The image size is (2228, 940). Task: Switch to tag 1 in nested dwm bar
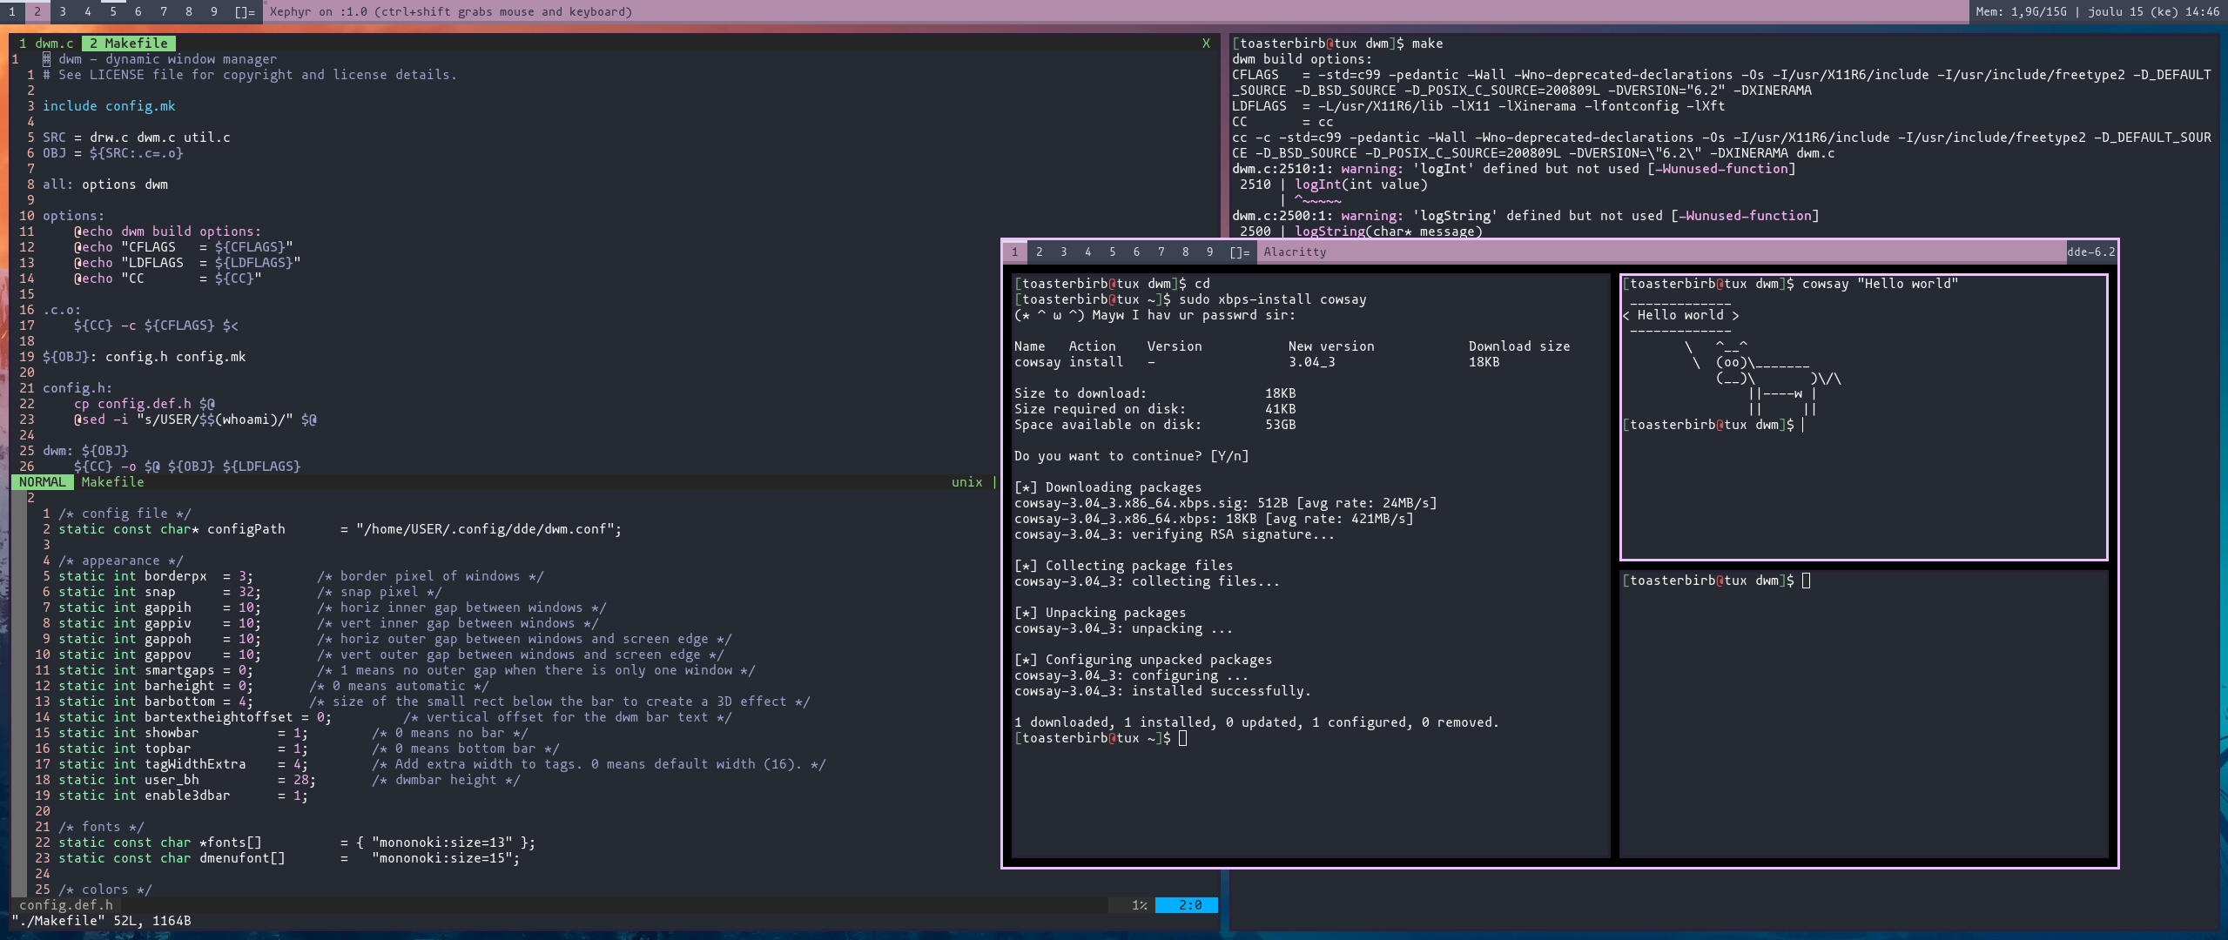click(1014, 252)
